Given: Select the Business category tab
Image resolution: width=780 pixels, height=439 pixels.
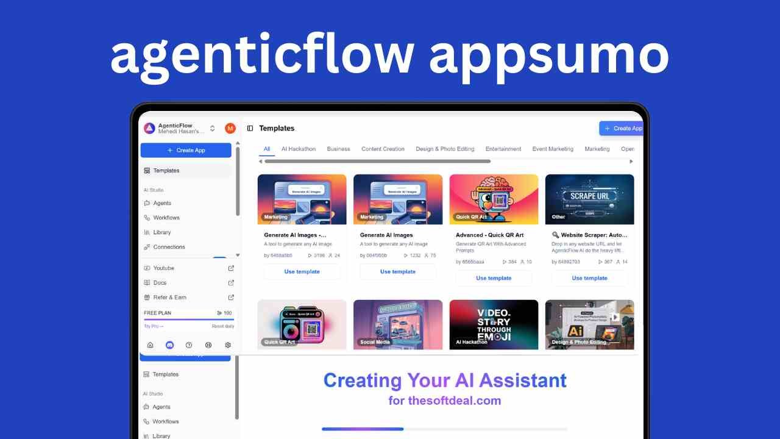Looking at the screenshot, I should [x=338, y=149].
